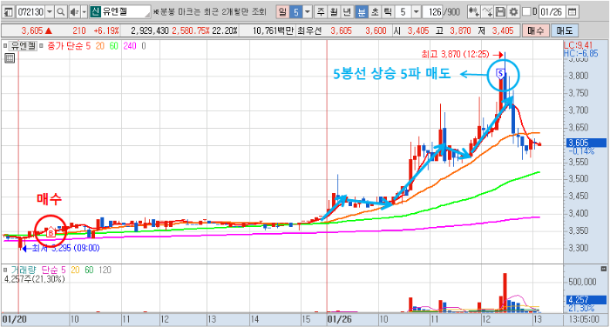610x327 pixels.
Task: Click the best bid price 3,600
Action: tap(376, 30)
